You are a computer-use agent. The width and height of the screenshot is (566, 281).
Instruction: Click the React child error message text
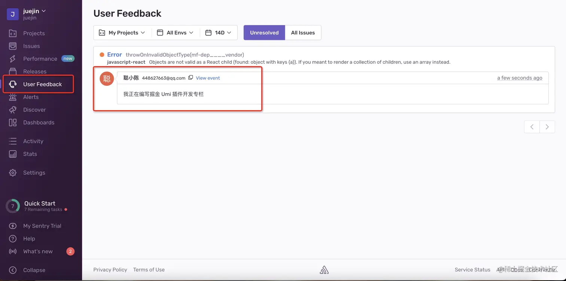click(300, 62)
